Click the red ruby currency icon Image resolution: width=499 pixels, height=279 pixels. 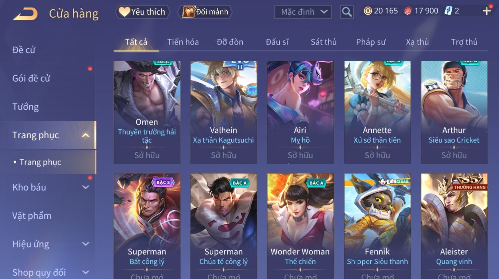[408, 11]
